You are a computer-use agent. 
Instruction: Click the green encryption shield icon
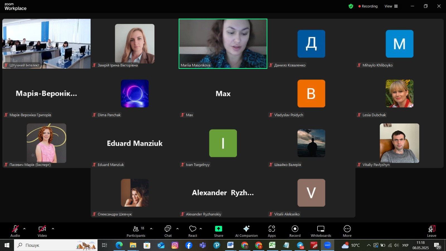[351, 6]
